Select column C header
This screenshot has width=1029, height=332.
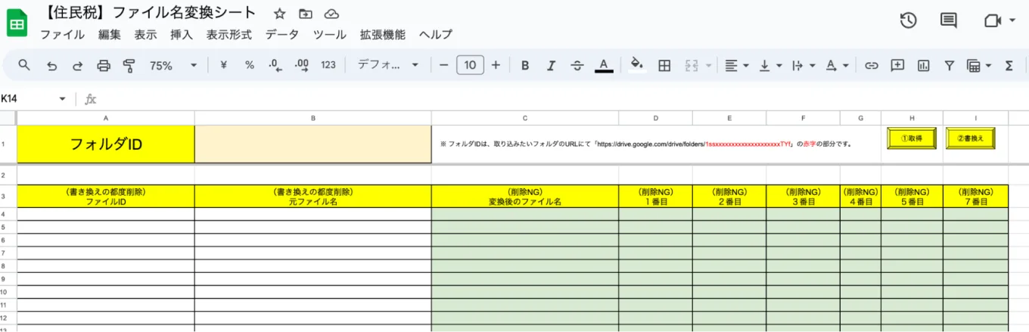525,118
